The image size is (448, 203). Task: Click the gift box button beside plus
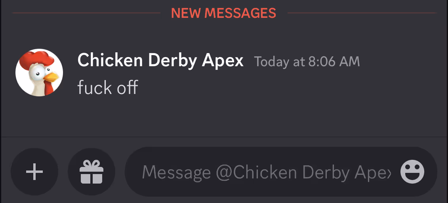coord(92,172)
